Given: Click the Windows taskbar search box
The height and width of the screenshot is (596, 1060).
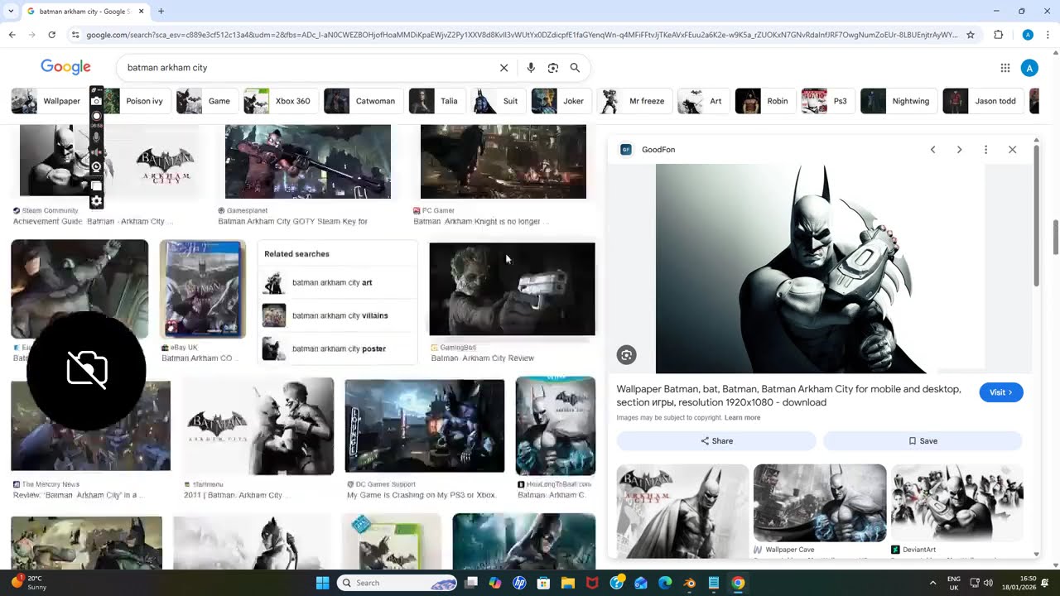Looking at the screenshot, I should click(397, 583).
